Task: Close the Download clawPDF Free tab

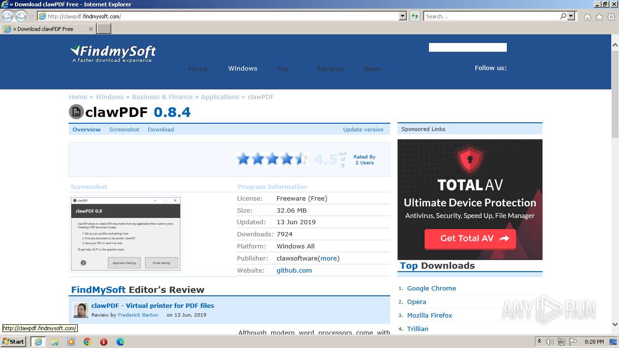Action: click(x=90, y=29)
